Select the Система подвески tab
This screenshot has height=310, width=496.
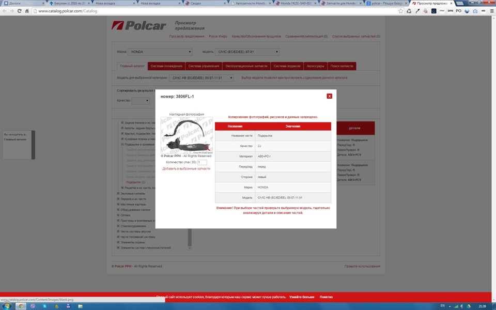click(287, 66)
